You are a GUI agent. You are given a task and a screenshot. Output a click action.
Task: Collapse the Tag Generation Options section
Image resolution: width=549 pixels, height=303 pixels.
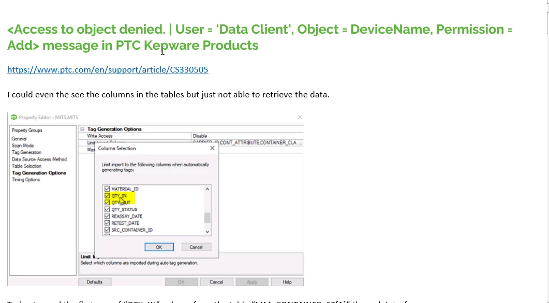tap(82, 129)
